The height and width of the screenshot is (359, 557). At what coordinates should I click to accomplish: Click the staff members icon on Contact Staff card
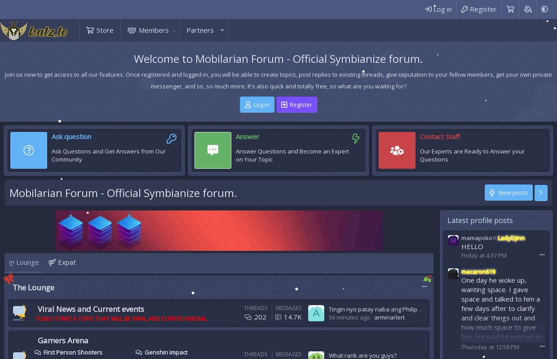397,150
